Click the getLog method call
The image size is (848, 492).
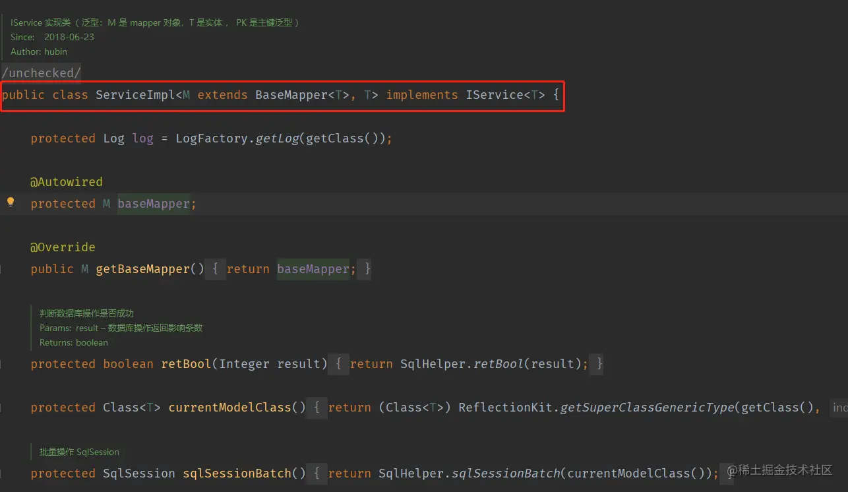point(277,138)
